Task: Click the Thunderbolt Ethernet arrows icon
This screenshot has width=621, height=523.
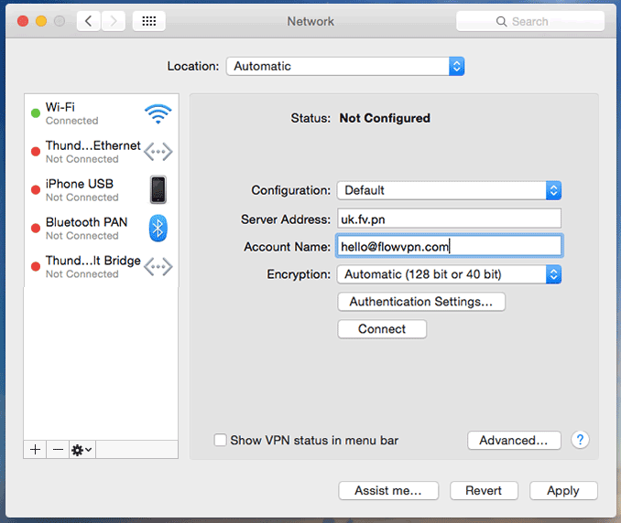Action: pyautogui.click(x=158, y=152)
